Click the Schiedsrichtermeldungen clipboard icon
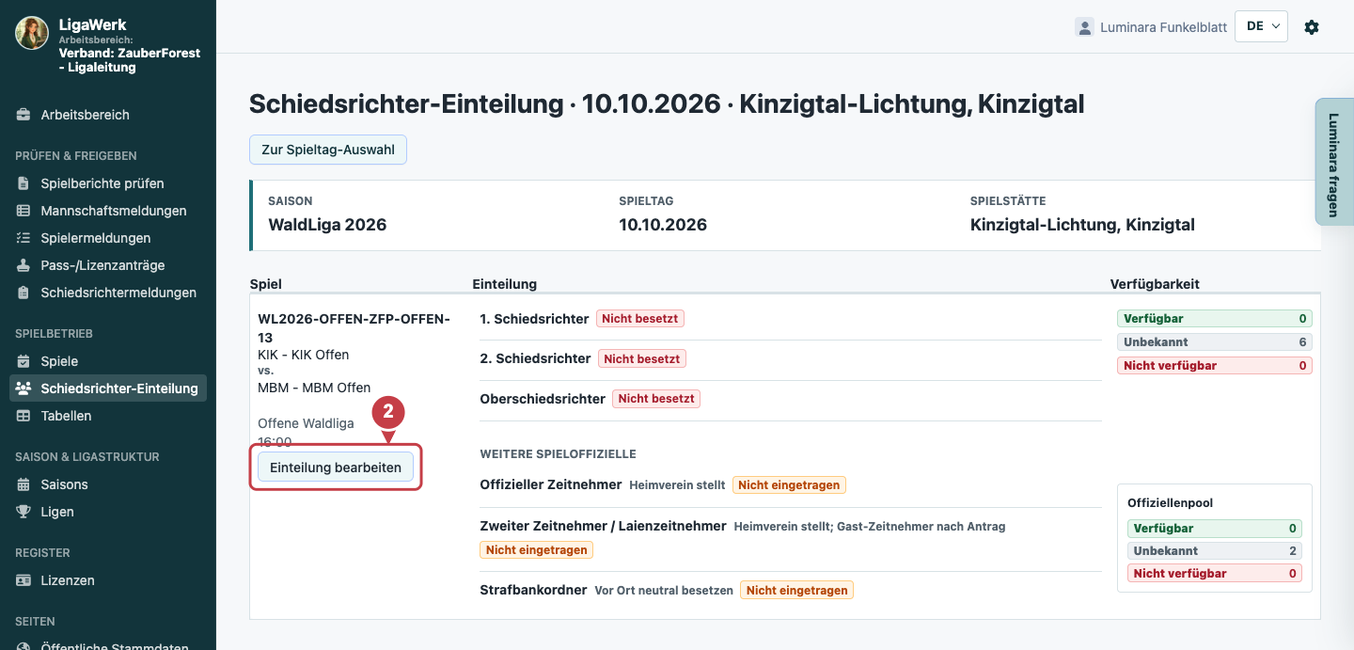1354x650 pixels. (24, 293)
